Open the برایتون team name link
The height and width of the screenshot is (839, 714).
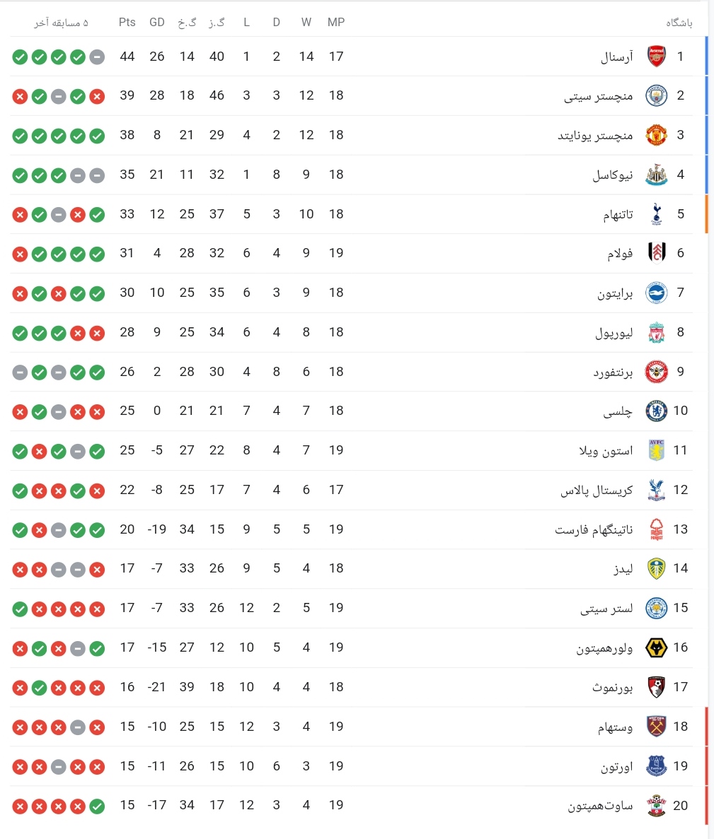615,293
